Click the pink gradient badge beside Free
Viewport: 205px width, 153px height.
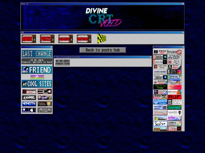click(174, 87)
